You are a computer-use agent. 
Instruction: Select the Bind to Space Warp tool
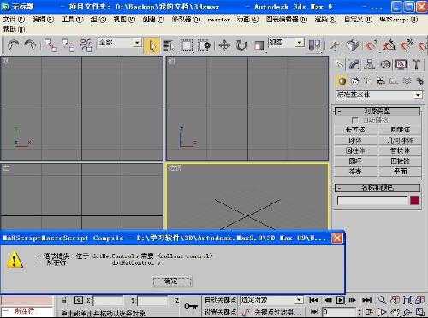point(86,45)
